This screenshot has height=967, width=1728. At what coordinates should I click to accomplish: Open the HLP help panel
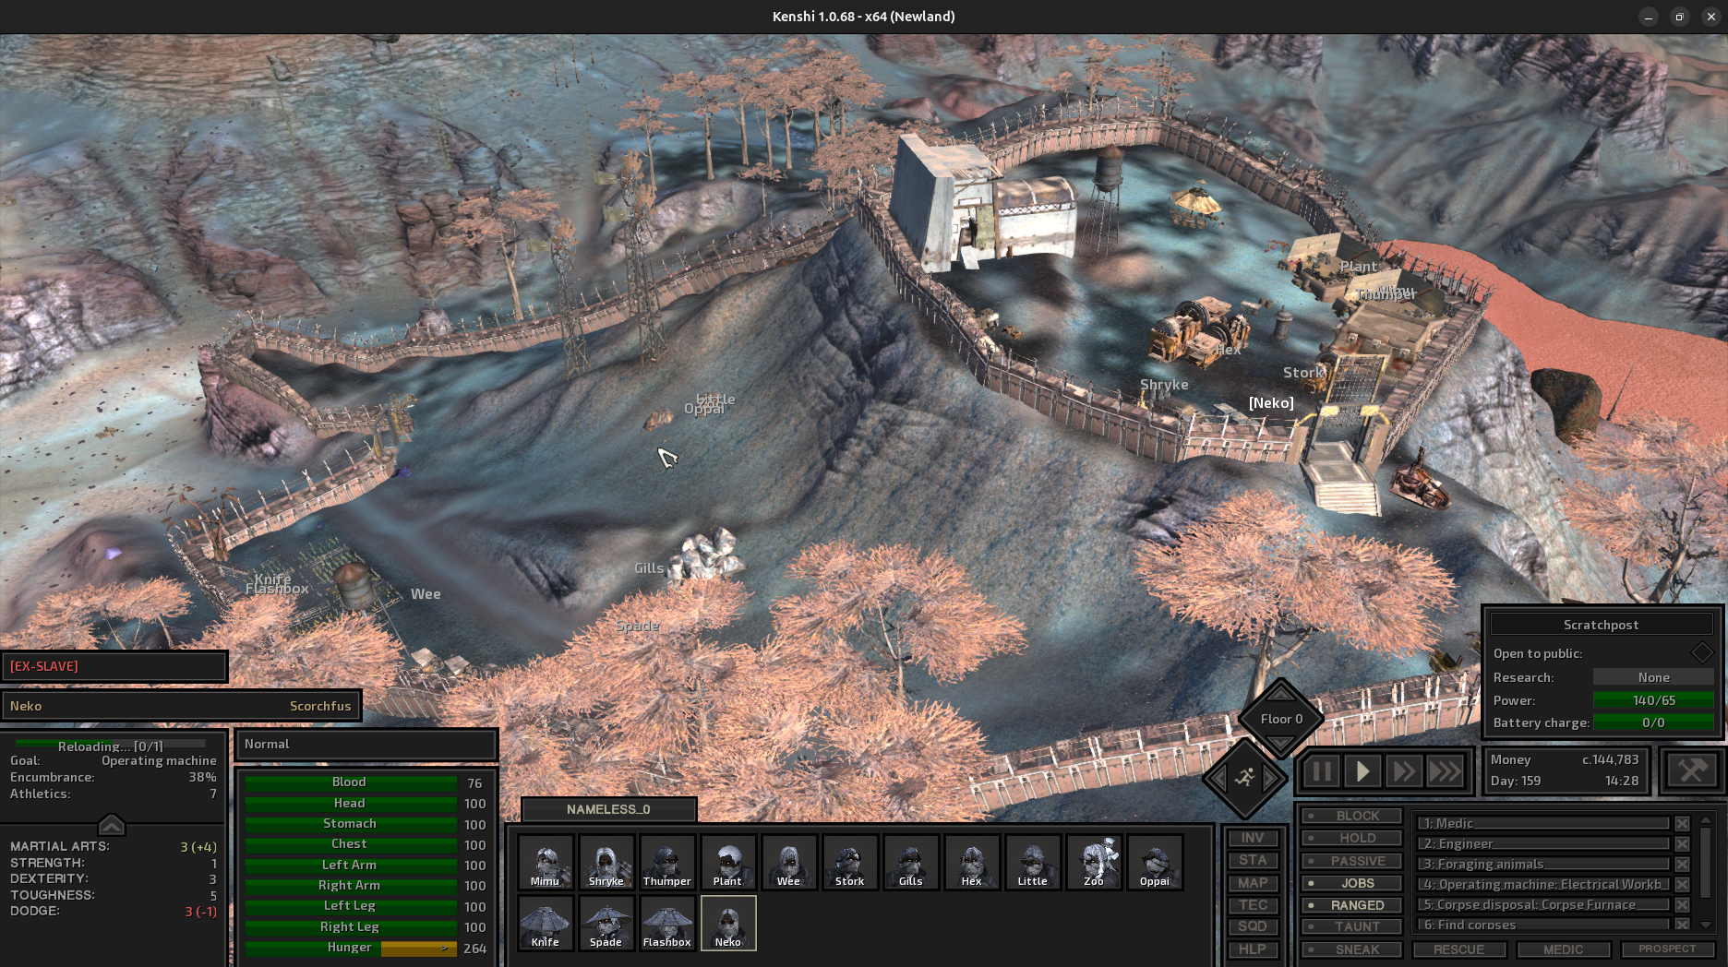click(x=1253, y=949)
